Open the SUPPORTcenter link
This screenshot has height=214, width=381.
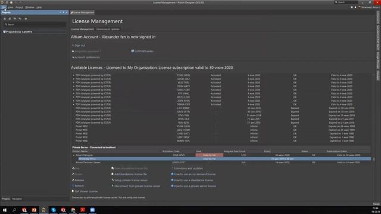coord(142,51)
